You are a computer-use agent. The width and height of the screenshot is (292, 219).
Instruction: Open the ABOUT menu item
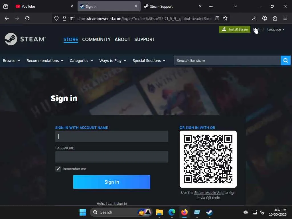[x=122, y=39]
